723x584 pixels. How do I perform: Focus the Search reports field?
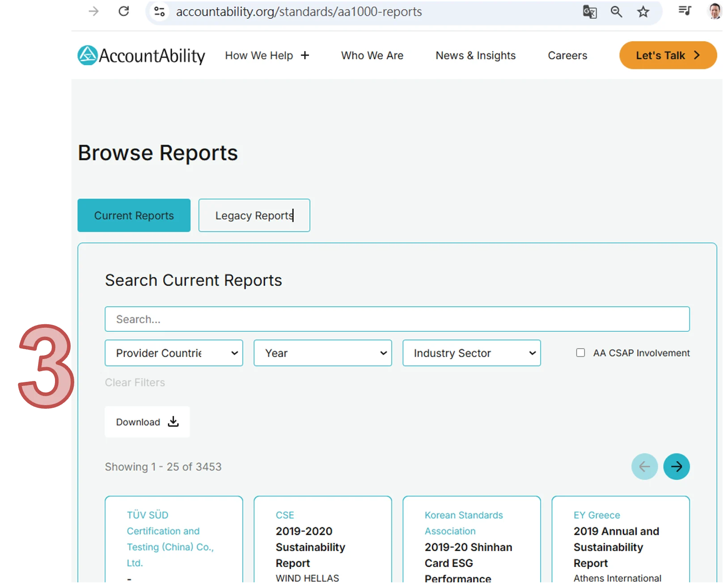pos(397,319)
